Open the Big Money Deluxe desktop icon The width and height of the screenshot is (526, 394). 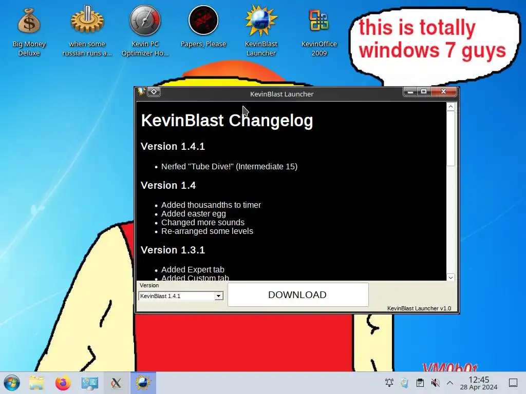tap(29, 32)
